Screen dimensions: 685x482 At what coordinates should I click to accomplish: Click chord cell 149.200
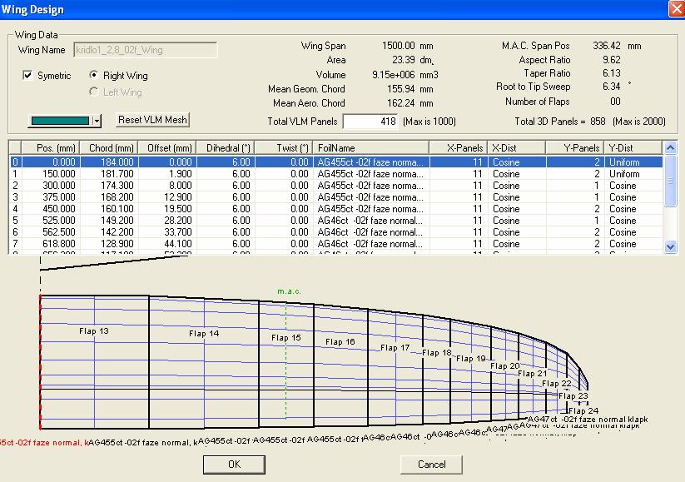tap(109, 221)
